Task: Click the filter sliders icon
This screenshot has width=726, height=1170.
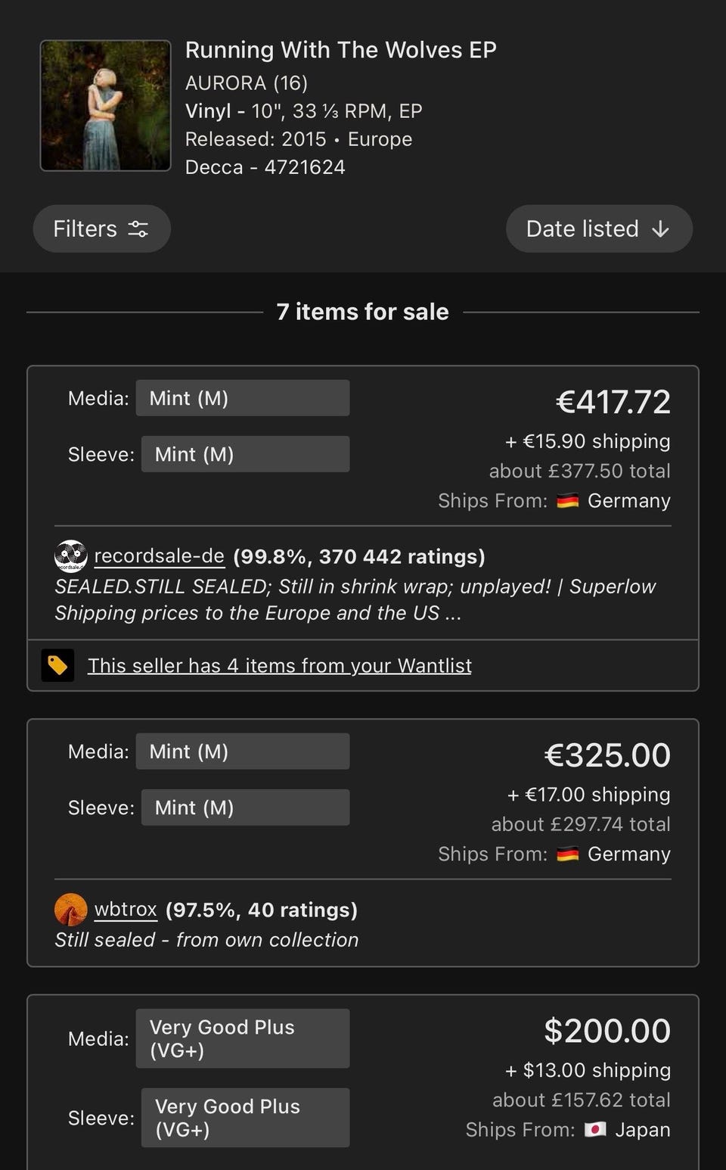Action: click(138, 229)
